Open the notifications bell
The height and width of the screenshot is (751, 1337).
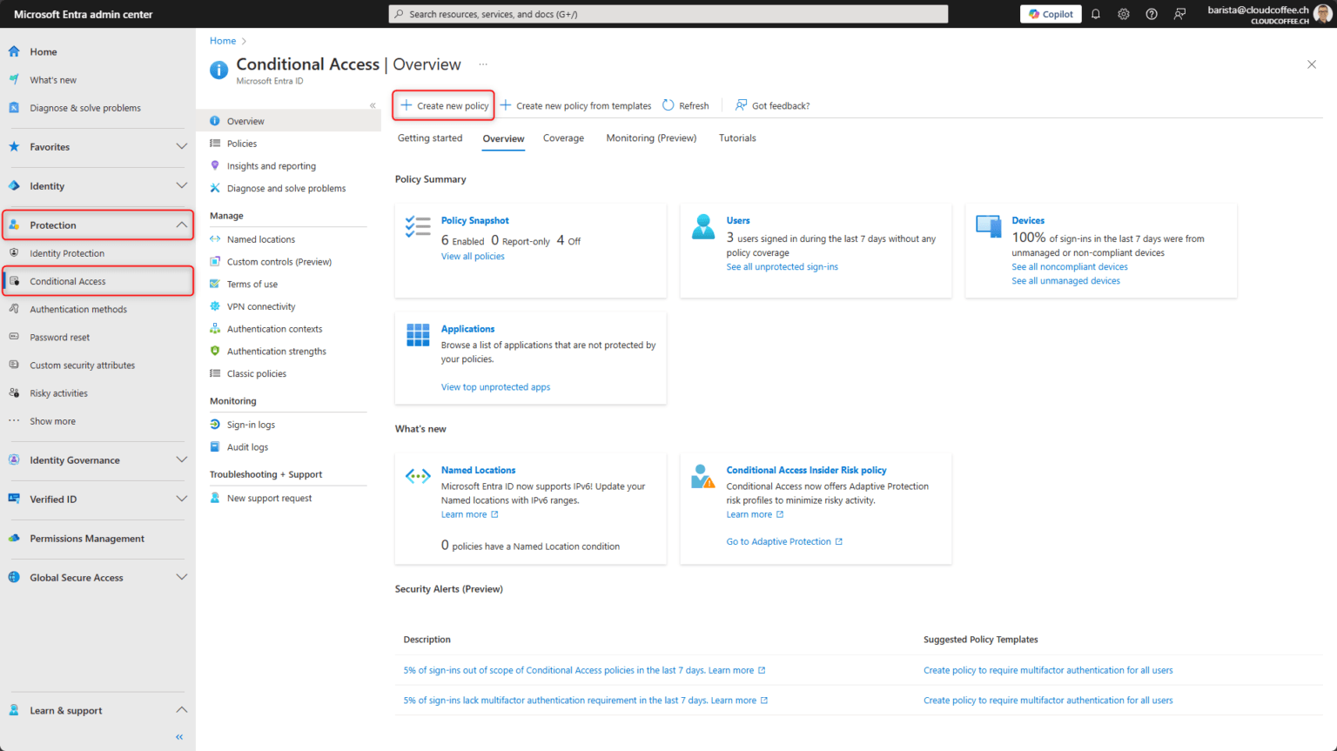pyautogui.click(x=1095, y=13)
